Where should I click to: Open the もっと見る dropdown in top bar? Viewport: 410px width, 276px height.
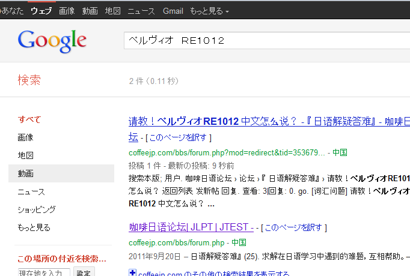click(209, 11)
